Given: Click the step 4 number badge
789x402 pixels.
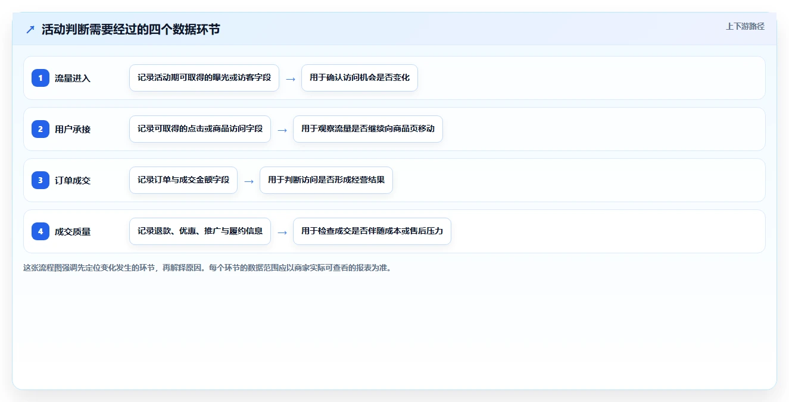Looking at the screenshot, I should coord(40,231).
